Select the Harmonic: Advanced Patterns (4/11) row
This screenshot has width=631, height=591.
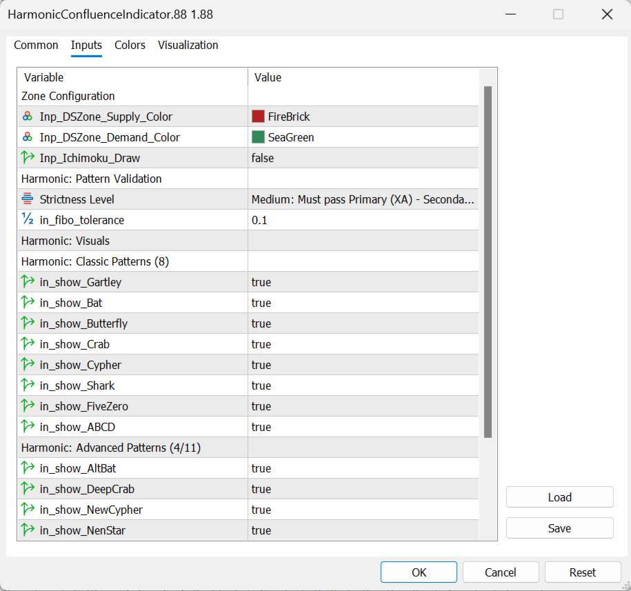pos(248,448)
